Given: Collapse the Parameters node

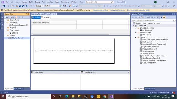Looking at the screenshot, I should click(6, 23).
